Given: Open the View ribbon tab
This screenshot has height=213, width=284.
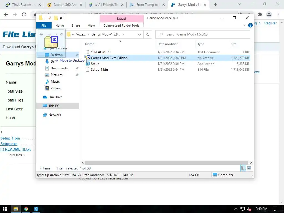Looking at the screenshot, I should pyautogui.click(x=91, y=26).
